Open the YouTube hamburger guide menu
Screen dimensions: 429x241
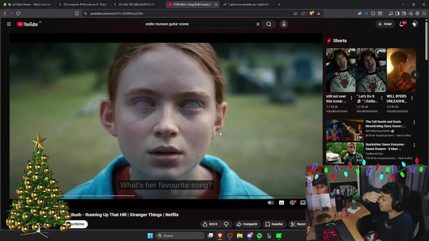click(9, 24)
